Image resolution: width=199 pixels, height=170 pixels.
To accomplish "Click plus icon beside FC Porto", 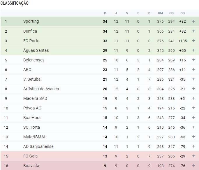I will click(x=193, y=41).
